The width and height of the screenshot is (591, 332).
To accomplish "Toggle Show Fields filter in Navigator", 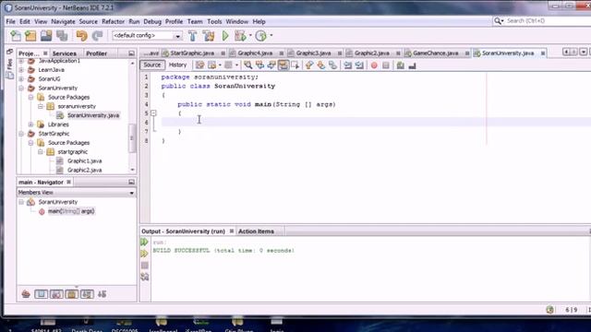I will (x=41, y=294).
